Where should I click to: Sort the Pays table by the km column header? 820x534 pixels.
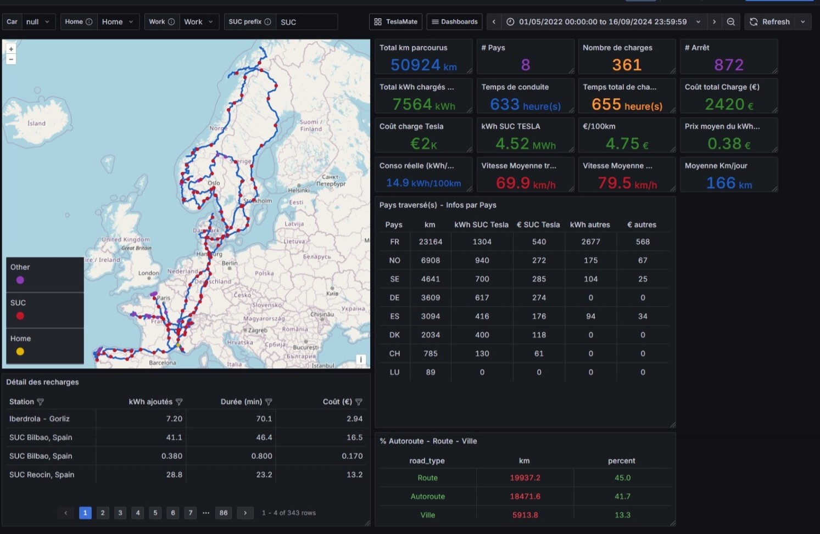(x=430, y=224)
